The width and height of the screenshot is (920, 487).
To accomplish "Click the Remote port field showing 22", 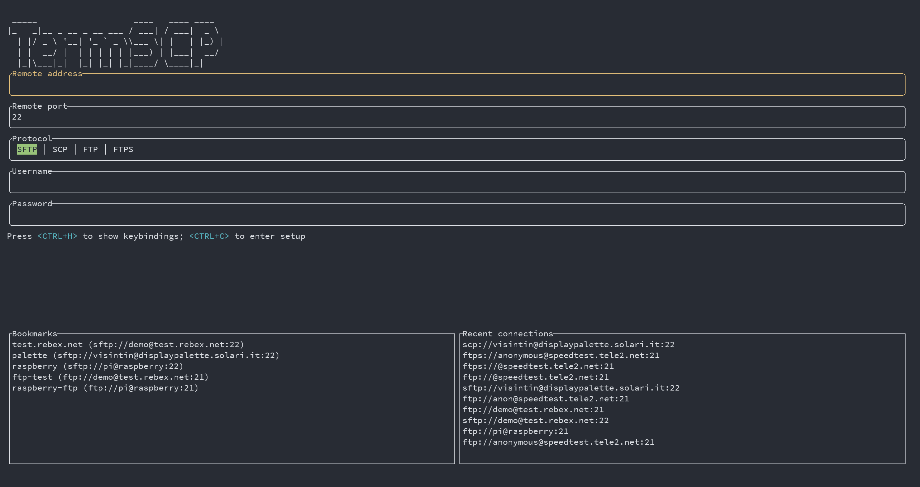I will point(457,117).
